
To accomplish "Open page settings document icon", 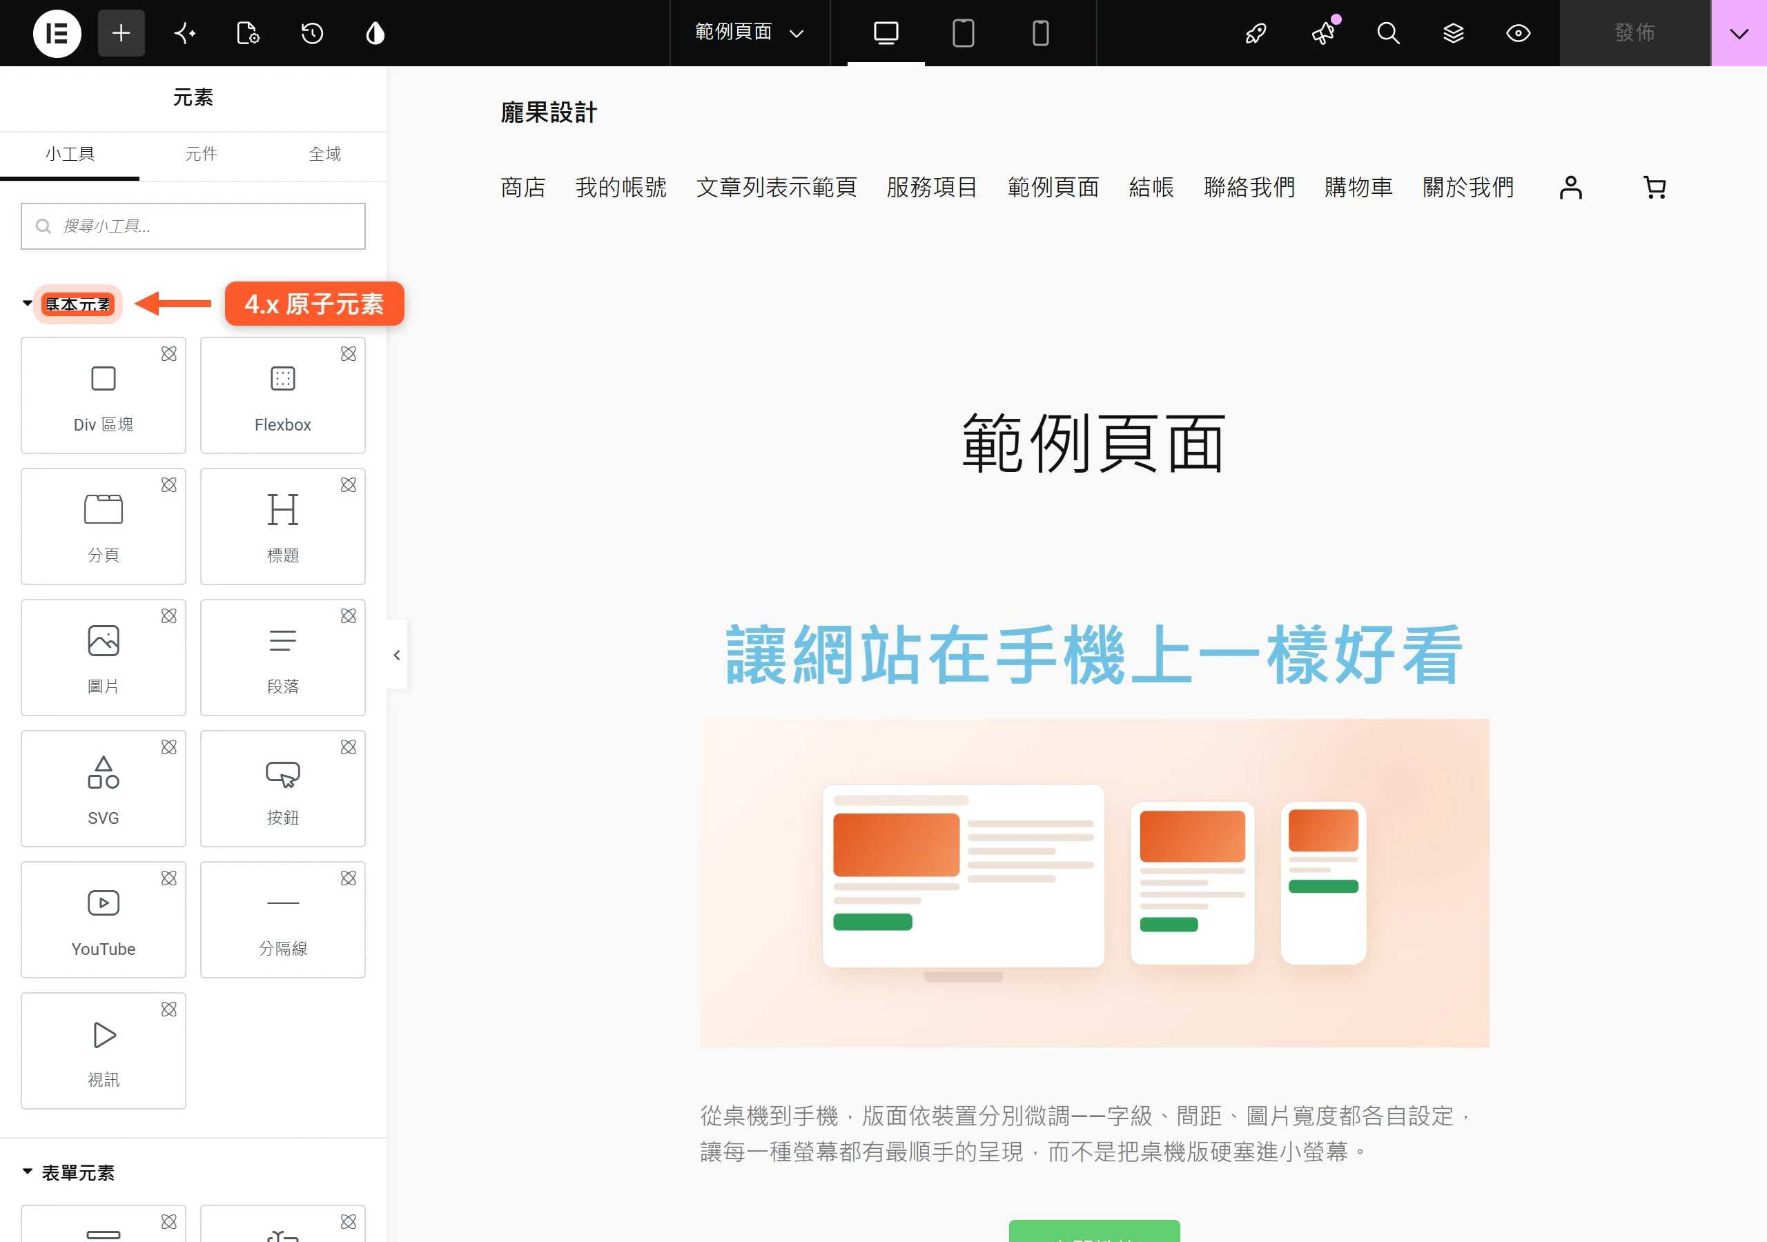I will click(x=248, y=33).
